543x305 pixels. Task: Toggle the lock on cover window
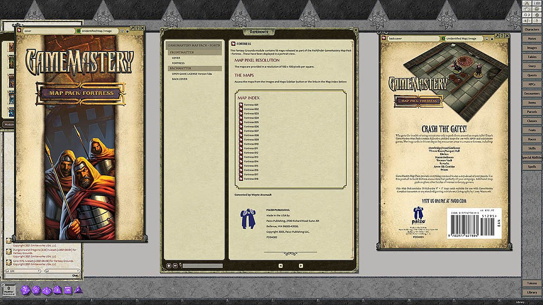(127, 31)
